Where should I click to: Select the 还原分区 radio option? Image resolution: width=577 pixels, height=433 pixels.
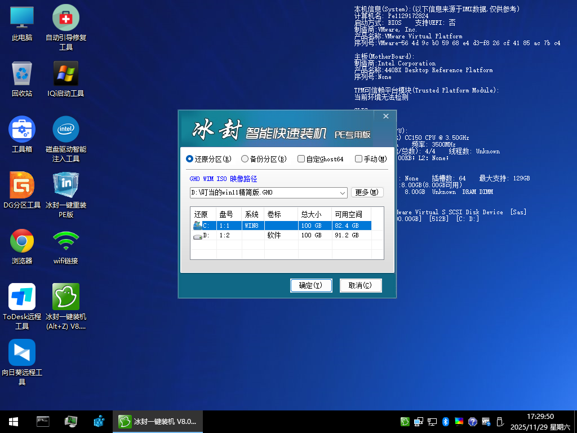(190, 159)
